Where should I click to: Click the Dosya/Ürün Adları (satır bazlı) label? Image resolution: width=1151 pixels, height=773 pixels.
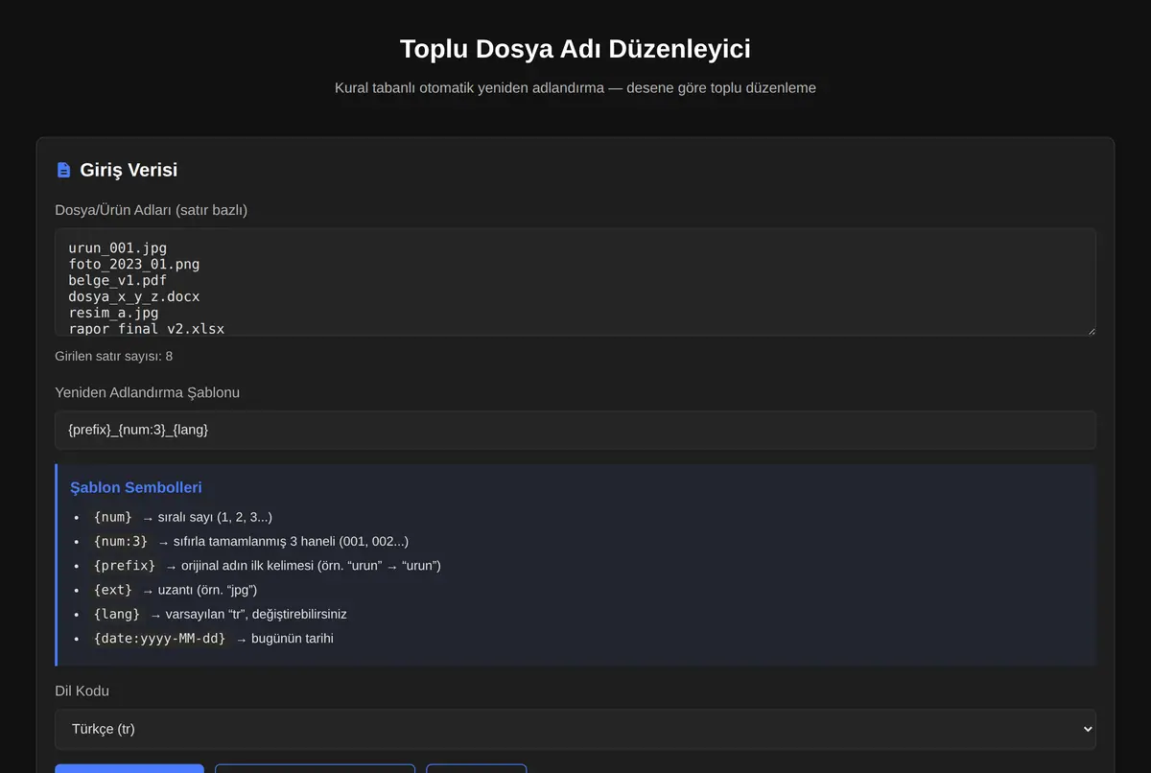pyautogui.click(x=152, y=210)
